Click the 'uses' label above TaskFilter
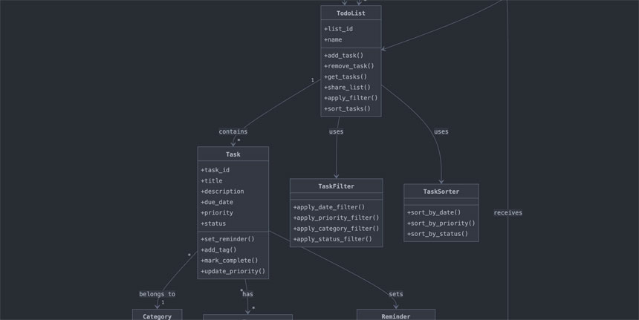Image resolution: width=639 pixels, height=320 pixels. (x=337, y=131)
